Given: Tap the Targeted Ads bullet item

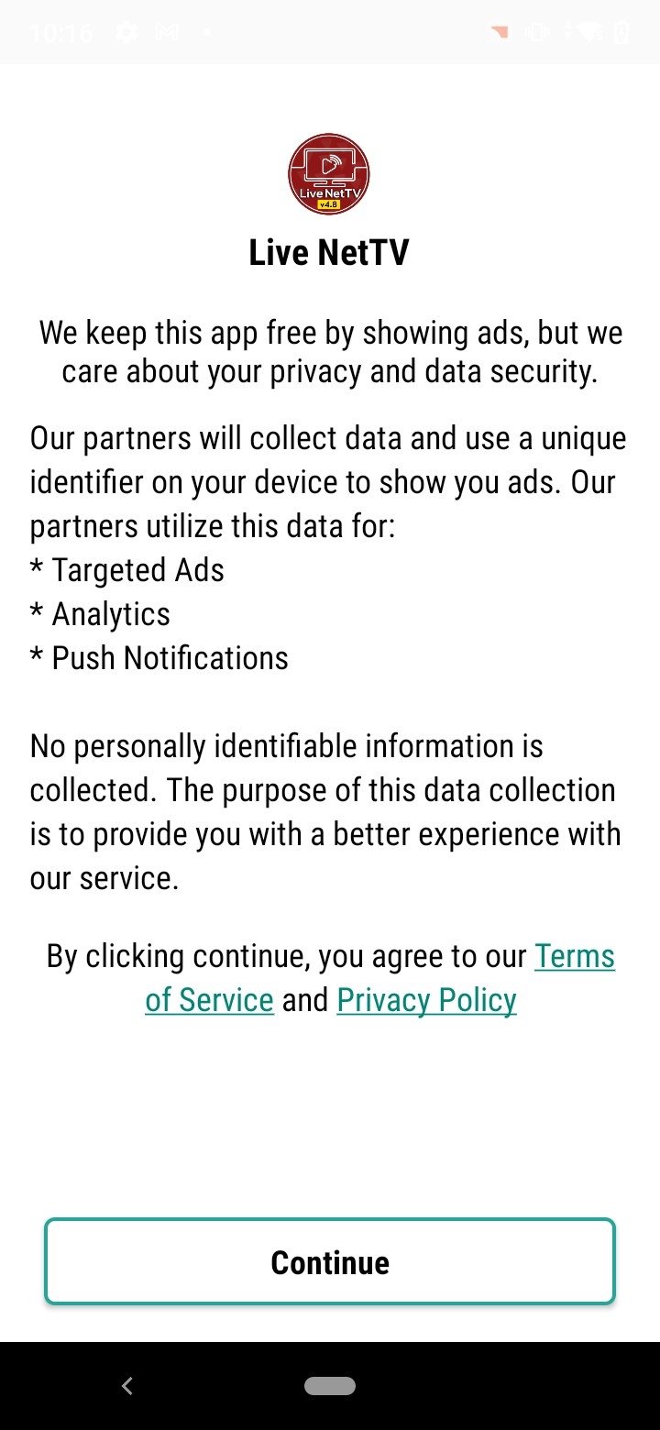Looking at the screenshot, I should pyautogui.click(x=127, y=570).
